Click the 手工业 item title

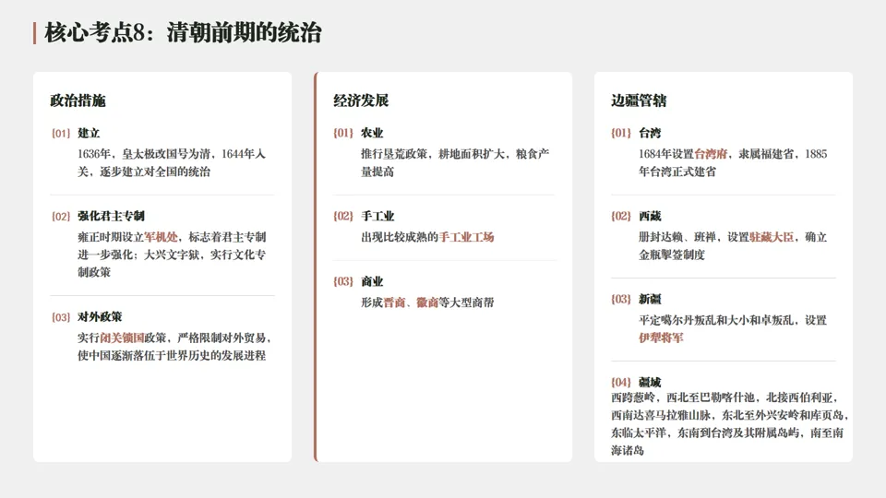(x=378, y=216)
